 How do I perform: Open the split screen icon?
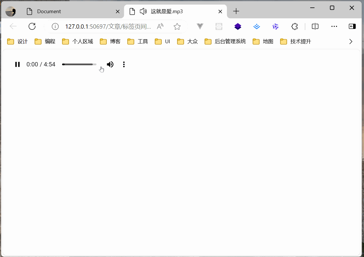pyautogui.click(x=315, y=26)
